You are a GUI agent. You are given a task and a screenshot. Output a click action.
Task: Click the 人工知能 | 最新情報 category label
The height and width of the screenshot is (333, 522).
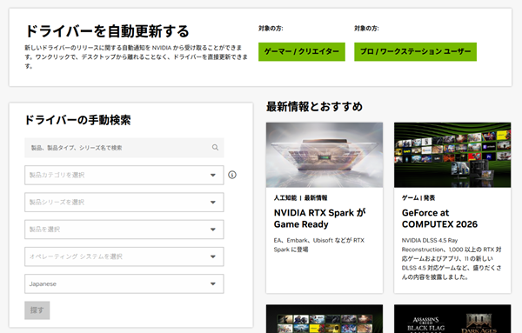tap(300, 198)
